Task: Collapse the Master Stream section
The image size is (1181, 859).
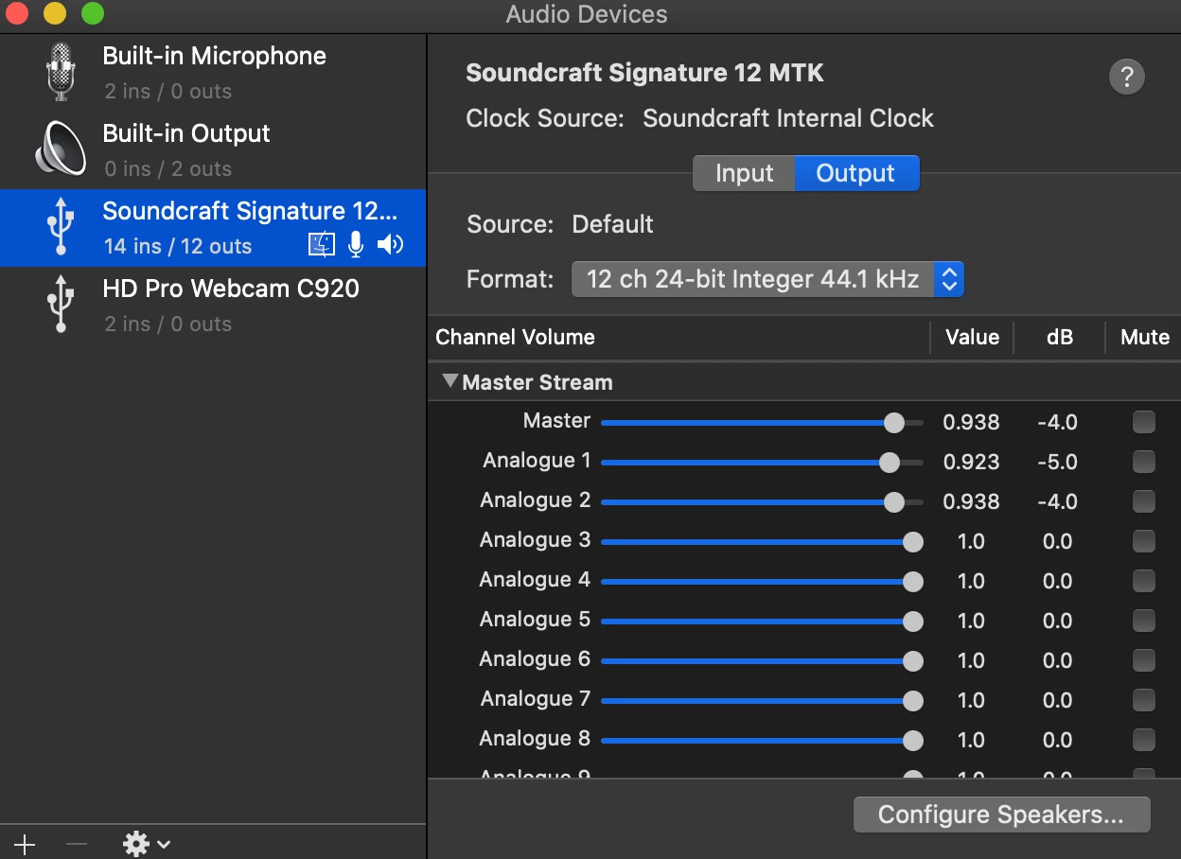Action: 450,381
